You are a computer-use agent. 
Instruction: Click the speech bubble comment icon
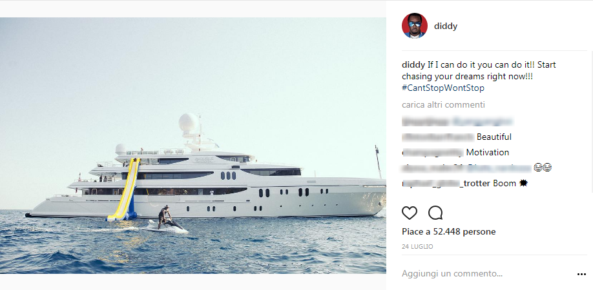[x=435, y=213]
